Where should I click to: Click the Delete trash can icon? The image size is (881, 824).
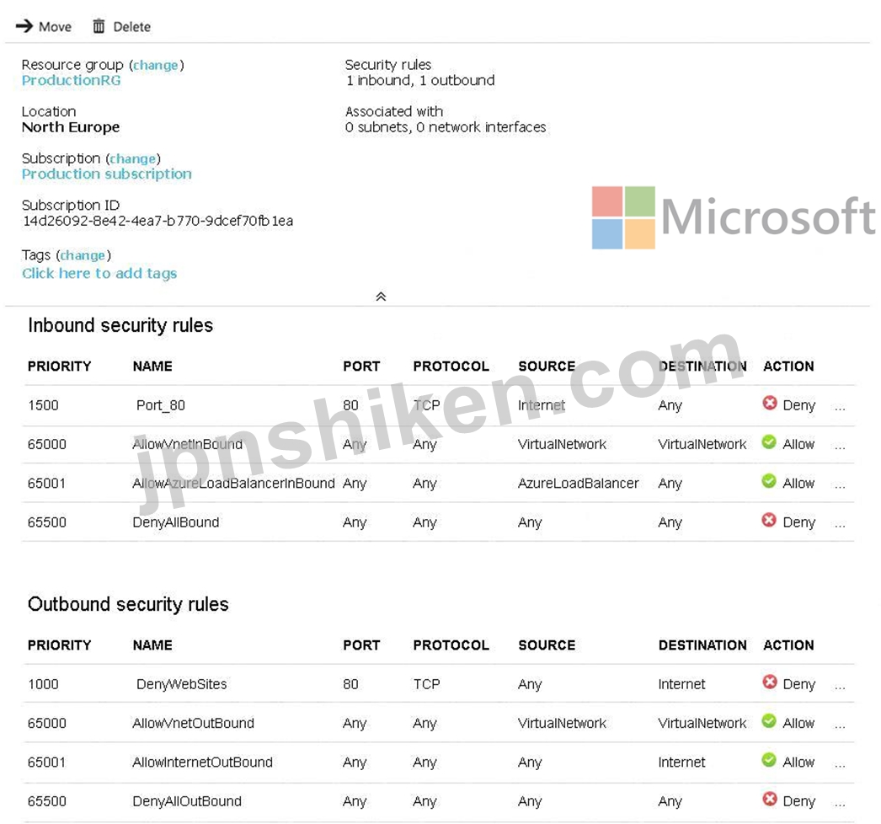pos(99,26)
